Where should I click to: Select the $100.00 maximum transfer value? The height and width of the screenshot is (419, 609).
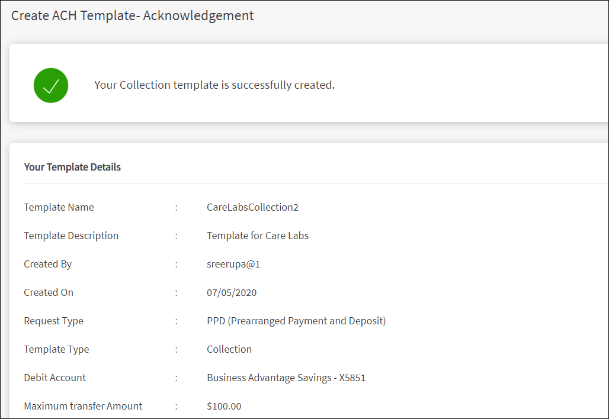point(224,406)
